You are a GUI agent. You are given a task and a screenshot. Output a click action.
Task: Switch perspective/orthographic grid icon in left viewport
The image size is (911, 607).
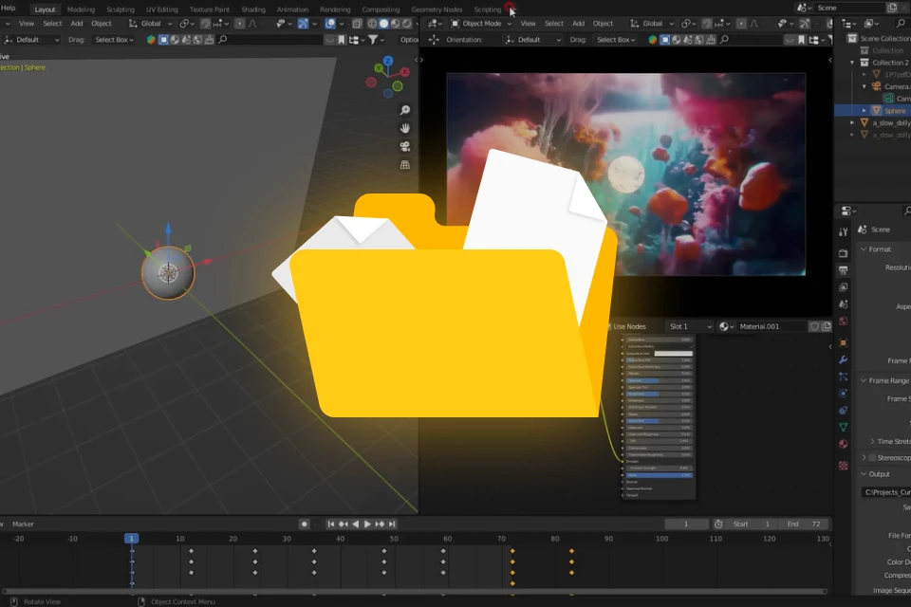(x=405, y=165)
